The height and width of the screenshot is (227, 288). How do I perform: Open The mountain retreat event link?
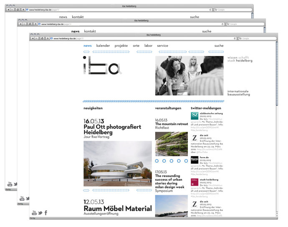click(x=172, y=124)
